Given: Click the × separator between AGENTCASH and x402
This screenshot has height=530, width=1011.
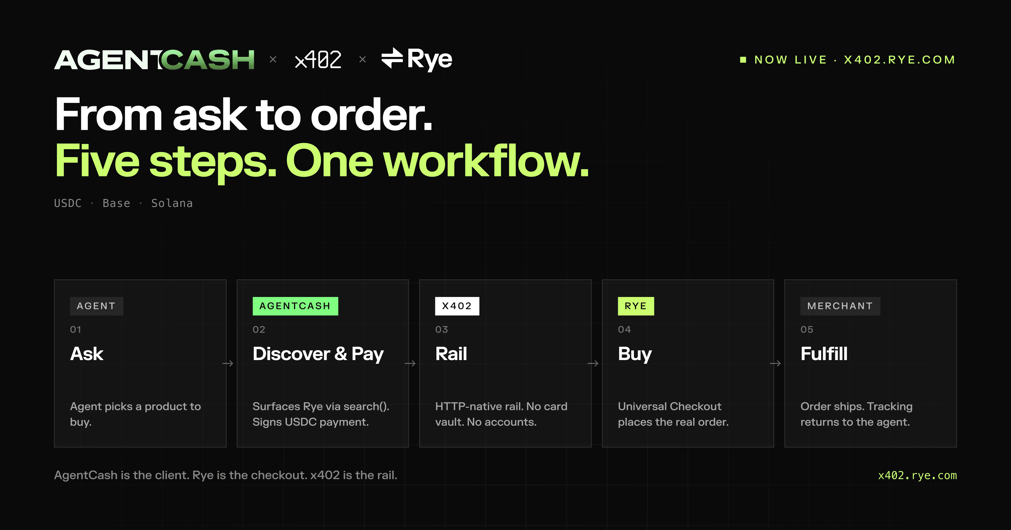Looking at the screenshot, I should (274, 59).
